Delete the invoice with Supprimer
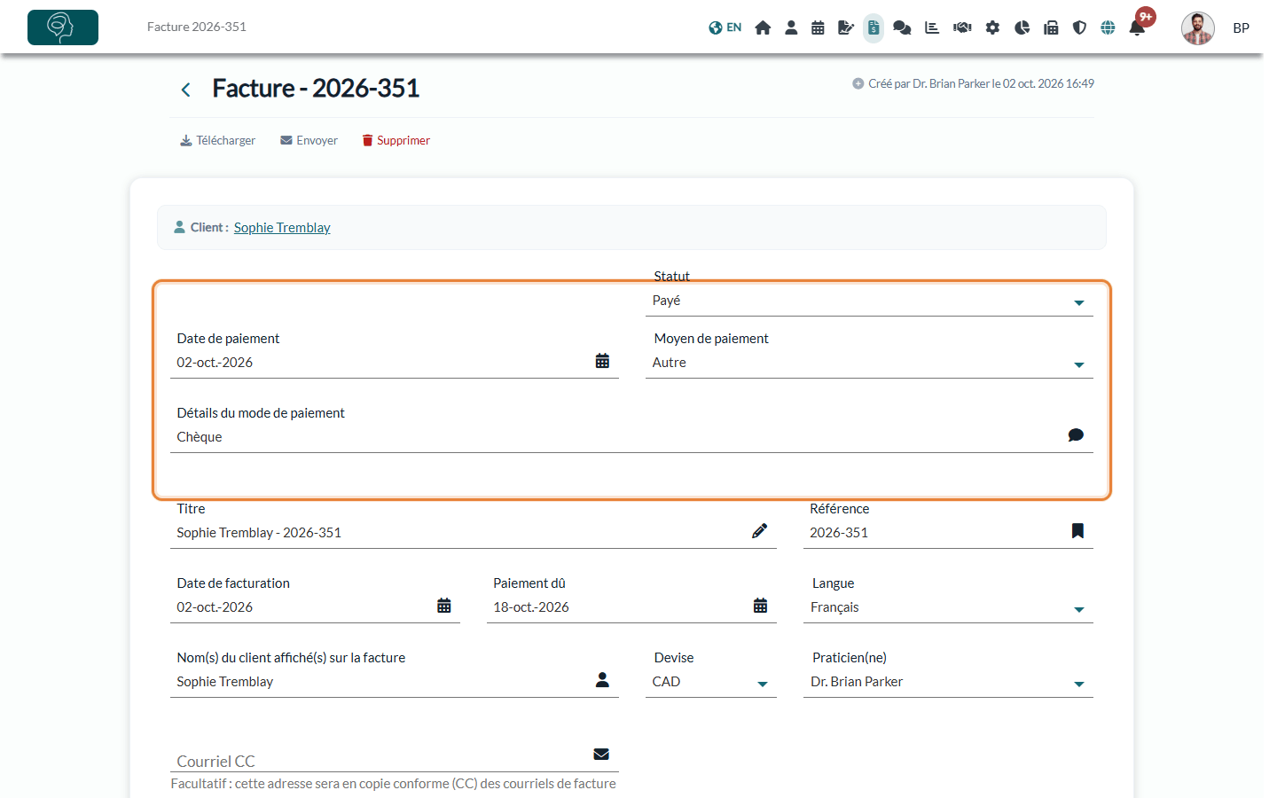This screenshot has width=1277, height=798. click(x=396, y=140)
